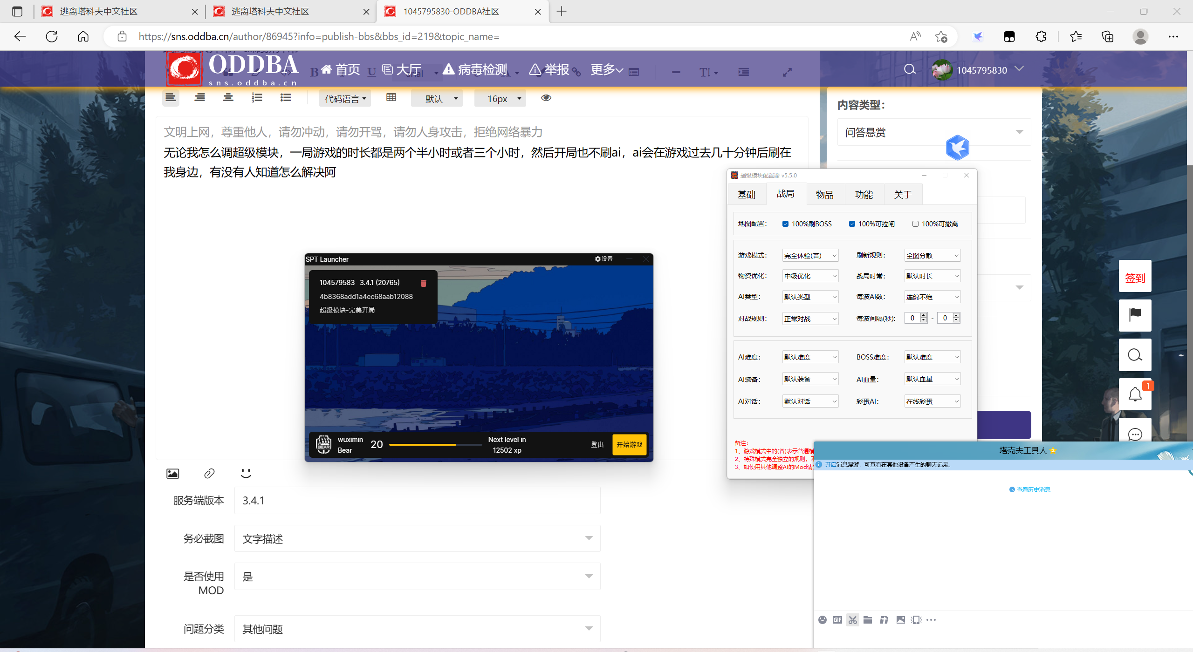Enable the 100%可撤离 checkbox
Screen dimensions: 1193x652
point(915,224)
